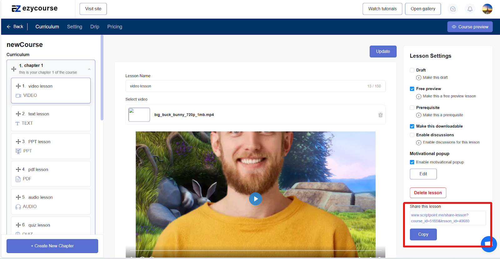
Task: Click the free preview info icon
Action: click(418, 97)
